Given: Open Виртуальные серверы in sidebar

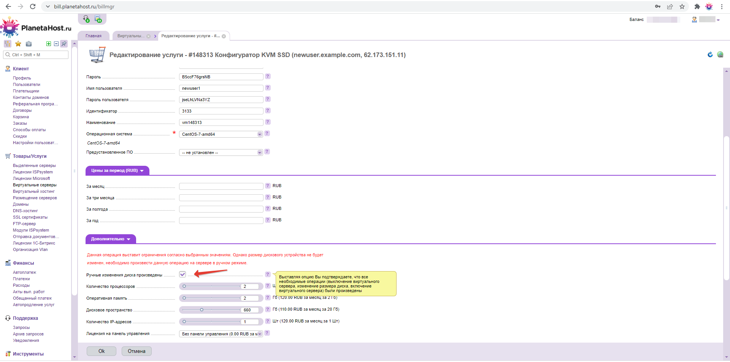Looking at the screenshot, I should coord(35,185).
